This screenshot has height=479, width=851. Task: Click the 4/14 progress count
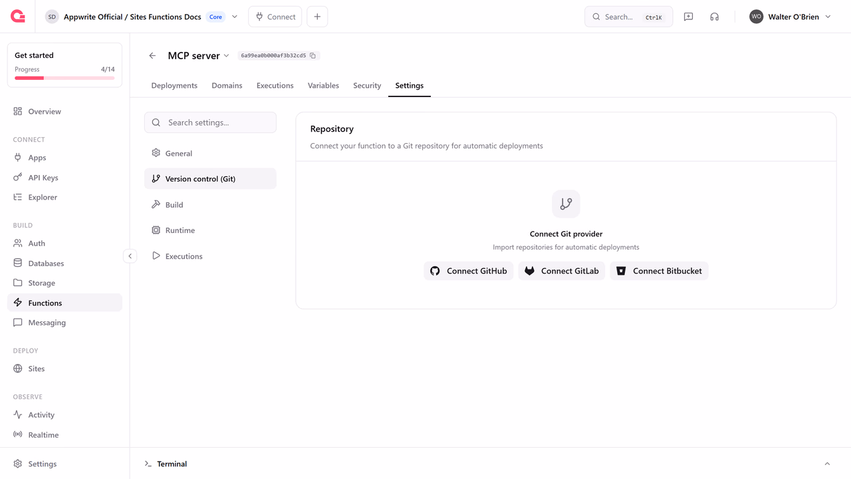point(108,69)
